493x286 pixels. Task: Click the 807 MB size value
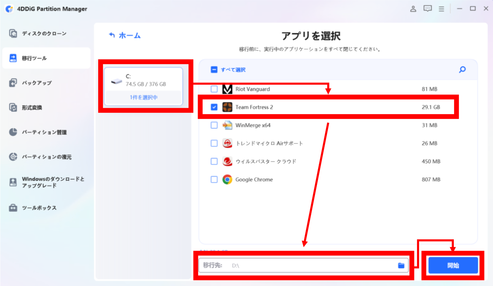coord(431,179)
